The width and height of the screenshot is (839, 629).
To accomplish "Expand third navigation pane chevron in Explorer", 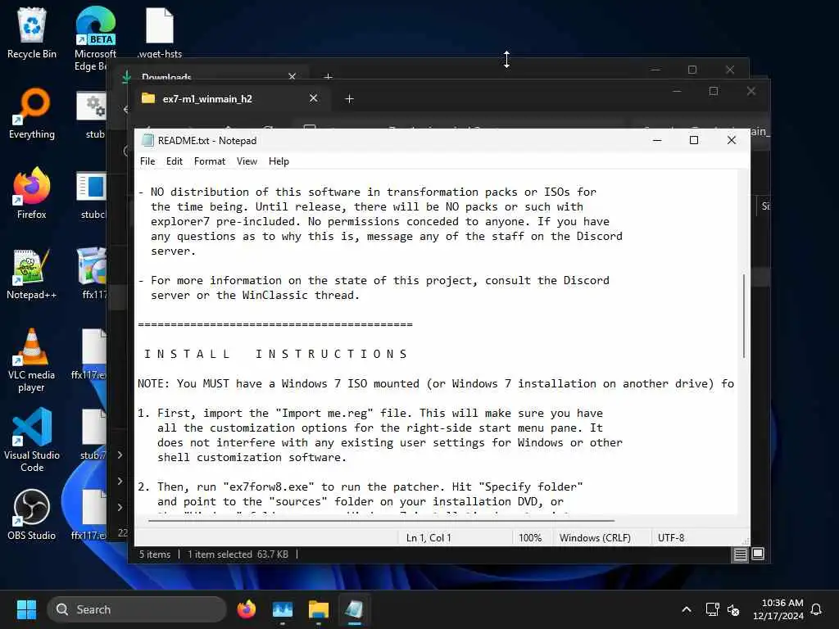I will [x=120, y=507].
